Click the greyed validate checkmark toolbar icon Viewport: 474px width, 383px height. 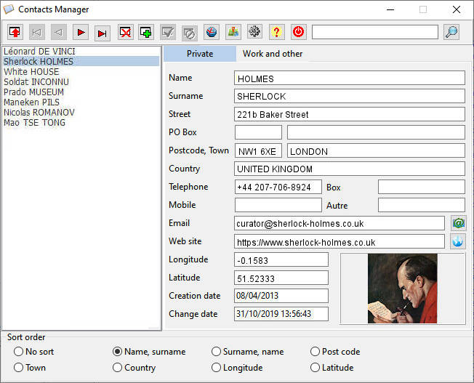coord(168,32)
